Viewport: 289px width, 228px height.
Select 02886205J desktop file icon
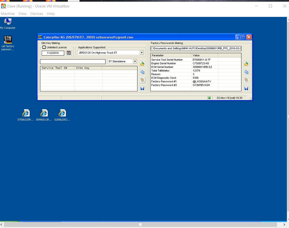[62, 115]
